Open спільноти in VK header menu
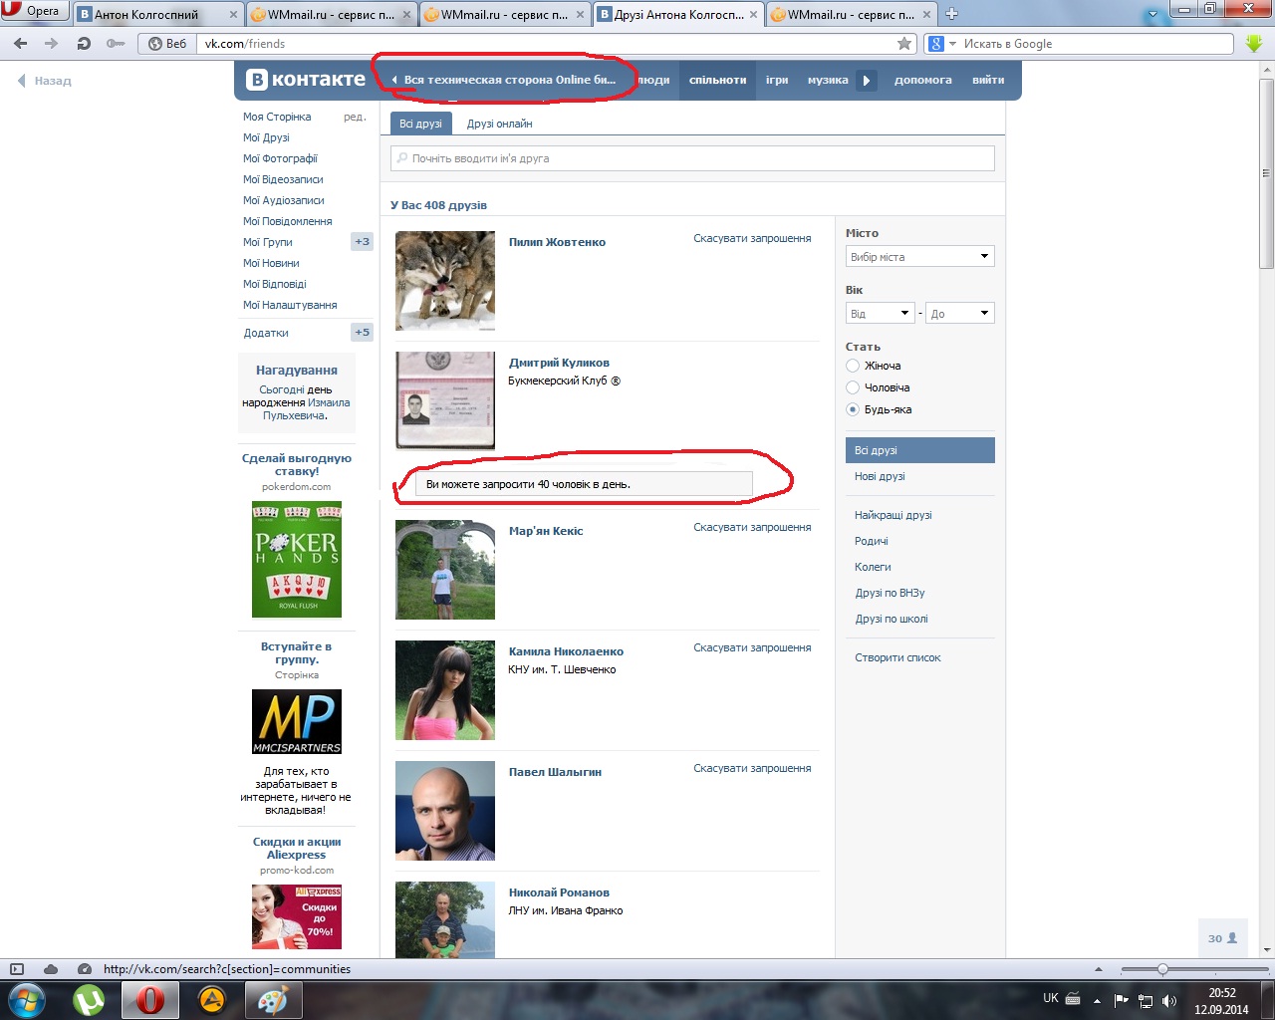 pos(717,80)
